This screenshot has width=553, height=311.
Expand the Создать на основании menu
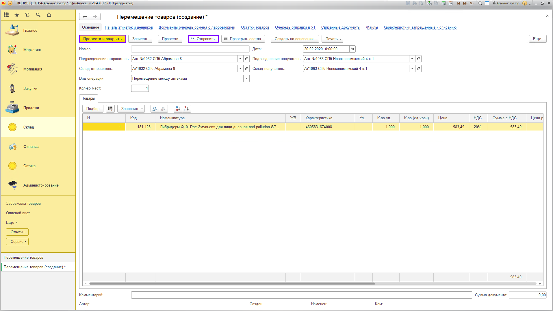[x=295, y=39]
